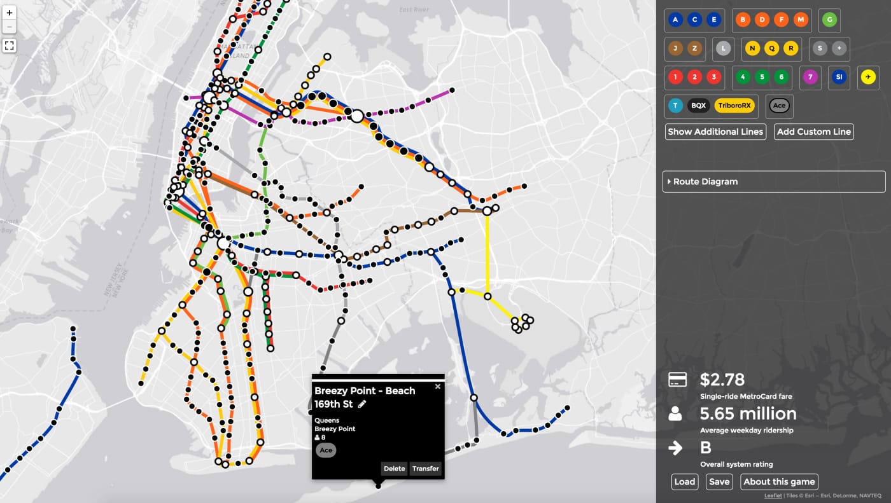Open Show Additional Lines
891x503 pixels.
tap(715, 132)
